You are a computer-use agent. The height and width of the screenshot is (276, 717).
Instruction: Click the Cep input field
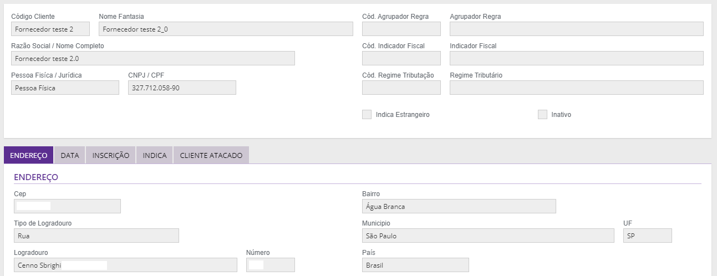click(x=67, y=206)
